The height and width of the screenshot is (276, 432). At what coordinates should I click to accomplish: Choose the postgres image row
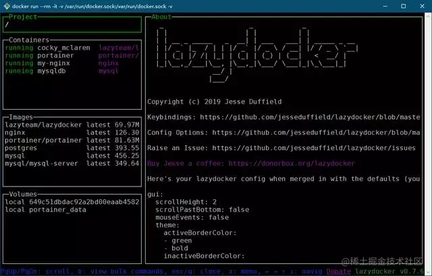coord(72,148)
